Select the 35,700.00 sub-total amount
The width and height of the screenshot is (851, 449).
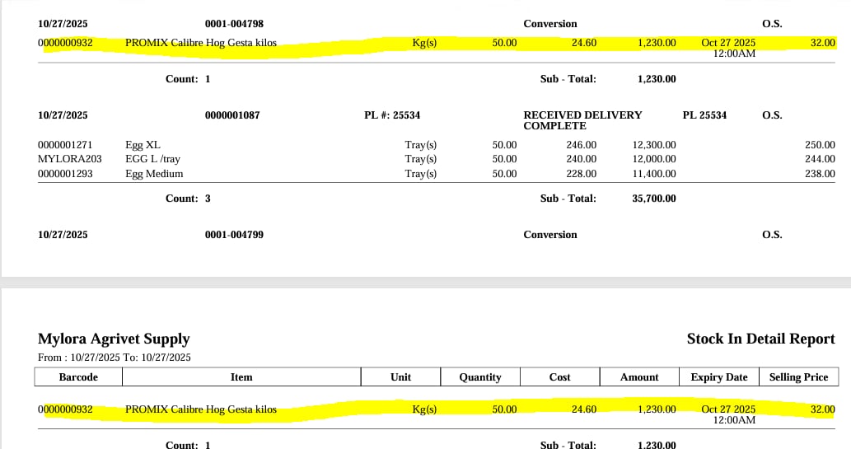click(654, 199)
